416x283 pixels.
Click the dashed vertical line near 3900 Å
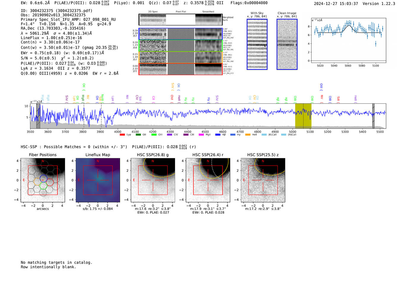point(101,116)
